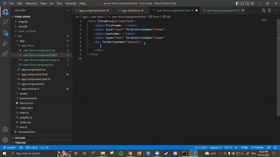Open notifications bell in status bar
Image resolution: width=280 pixels, height=157 pixels.
(275, 147)
